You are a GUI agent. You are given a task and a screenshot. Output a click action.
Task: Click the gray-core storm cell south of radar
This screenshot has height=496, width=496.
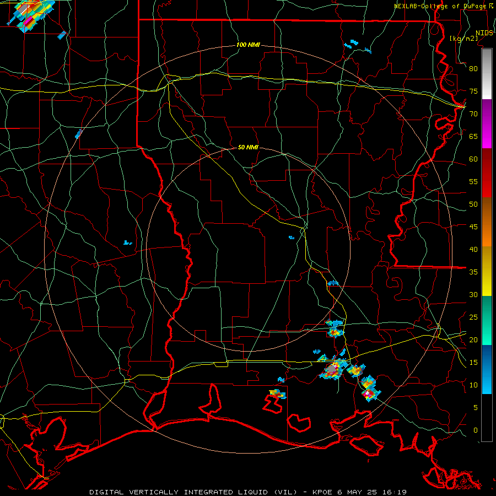pyautogui.click(x=332, y=369)
